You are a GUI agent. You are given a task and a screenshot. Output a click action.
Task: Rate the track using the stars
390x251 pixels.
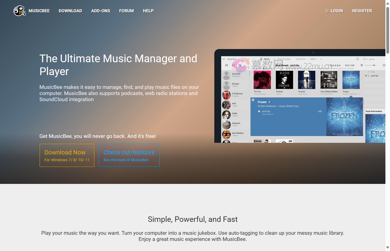pyautogui.click(x=336, y=65)
